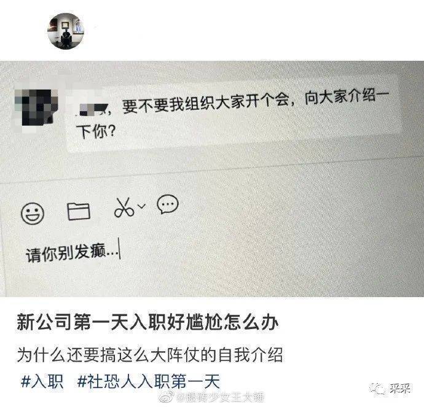This screenshot has height=407, width=424.
Task: Click the caption 为什么还要搞这么大阵仗的自我介绍
Action: [x=150, y=355]
